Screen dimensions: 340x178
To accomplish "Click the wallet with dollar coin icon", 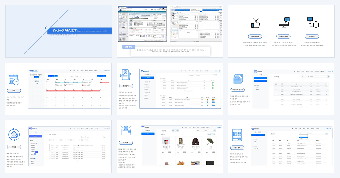I will coord(126,130).
